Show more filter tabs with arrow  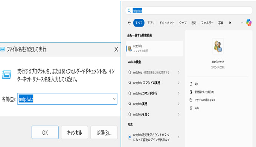tap(230, 23)
